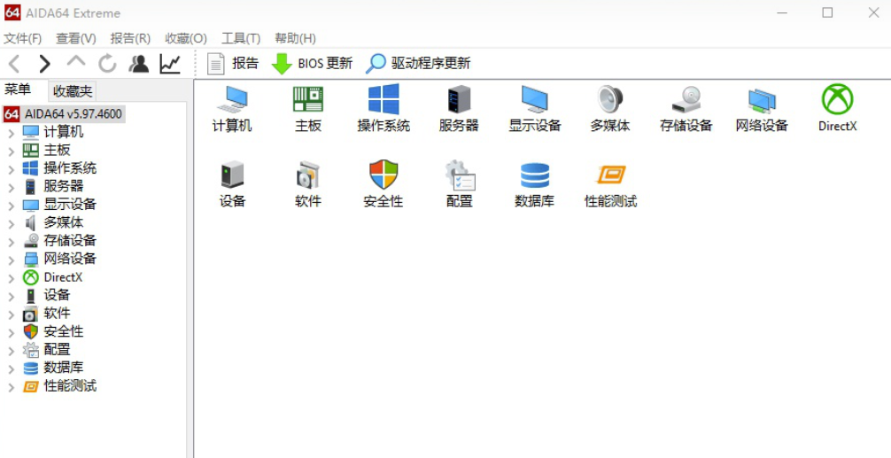Open the 文件(F) menu
Image resolution: width=891 pixels, height=458 pixels.
[x=23, y=38]
